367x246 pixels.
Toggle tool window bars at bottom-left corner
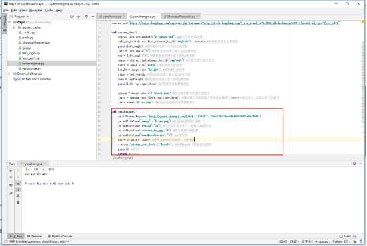[6, 241]
